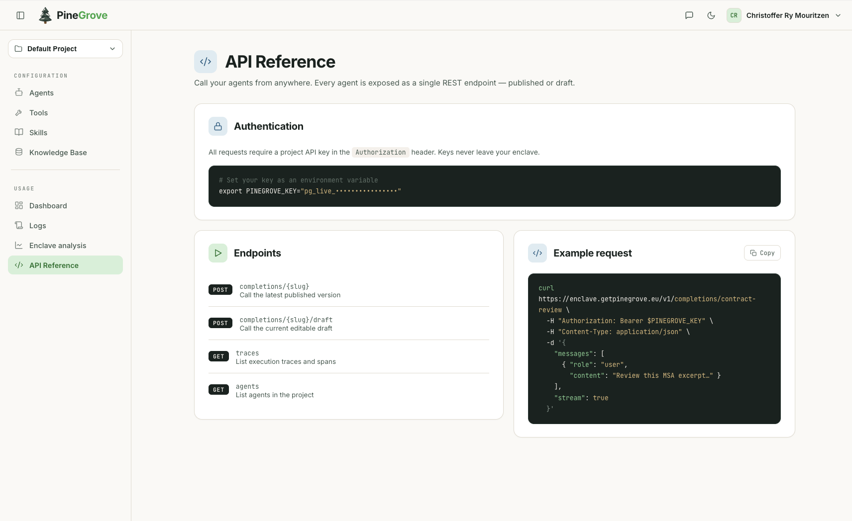Click the Endpoints play icon
The width and height of the screenshot is (852, 521).
click(218, 253)
